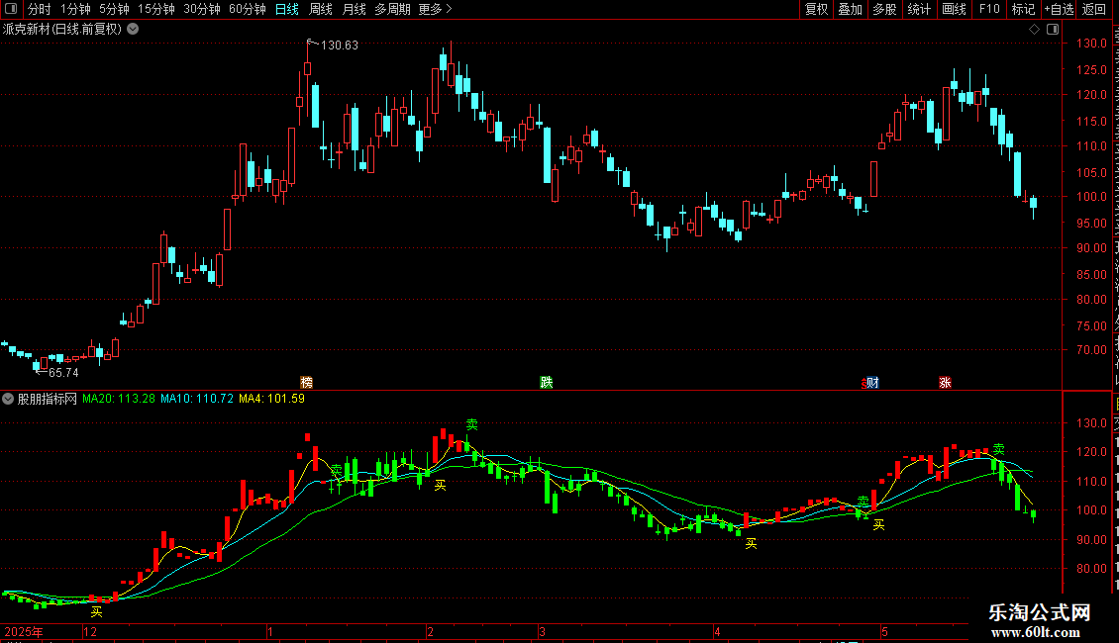Click the month 5 marker on time axis

tap(884, 631)
